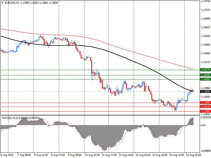The width and height of the screenshot is (211, 158).
Task: Select the 1.13340 red level price tag
Action: [x=205, y=103]
